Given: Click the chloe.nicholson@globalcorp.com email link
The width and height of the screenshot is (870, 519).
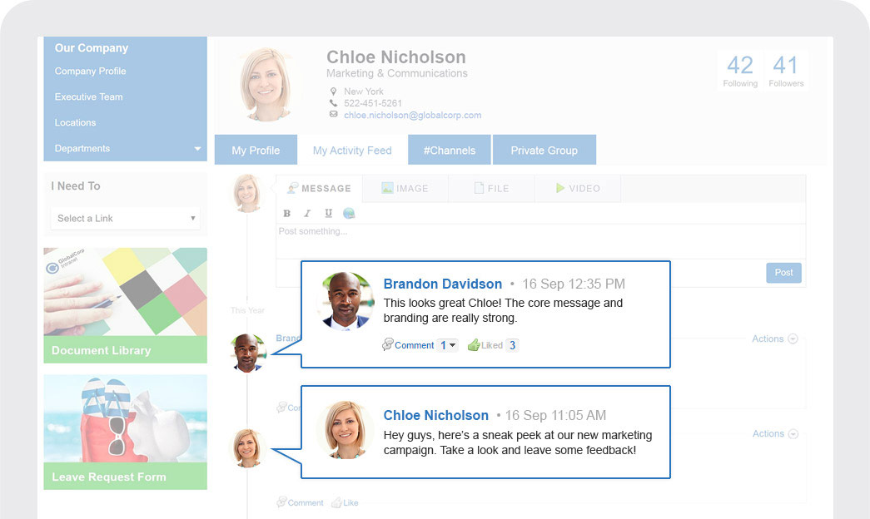Looking at the screenshot, I should (x=413, y=116).
